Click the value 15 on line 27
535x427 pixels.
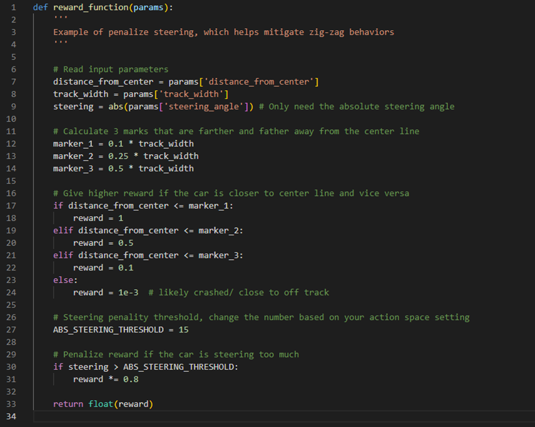point(183,330)
